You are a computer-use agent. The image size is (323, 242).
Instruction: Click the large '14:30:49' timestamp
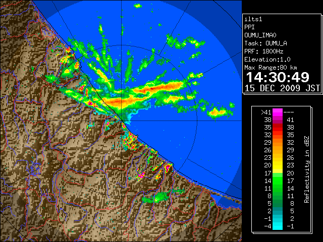coord(278,77)
